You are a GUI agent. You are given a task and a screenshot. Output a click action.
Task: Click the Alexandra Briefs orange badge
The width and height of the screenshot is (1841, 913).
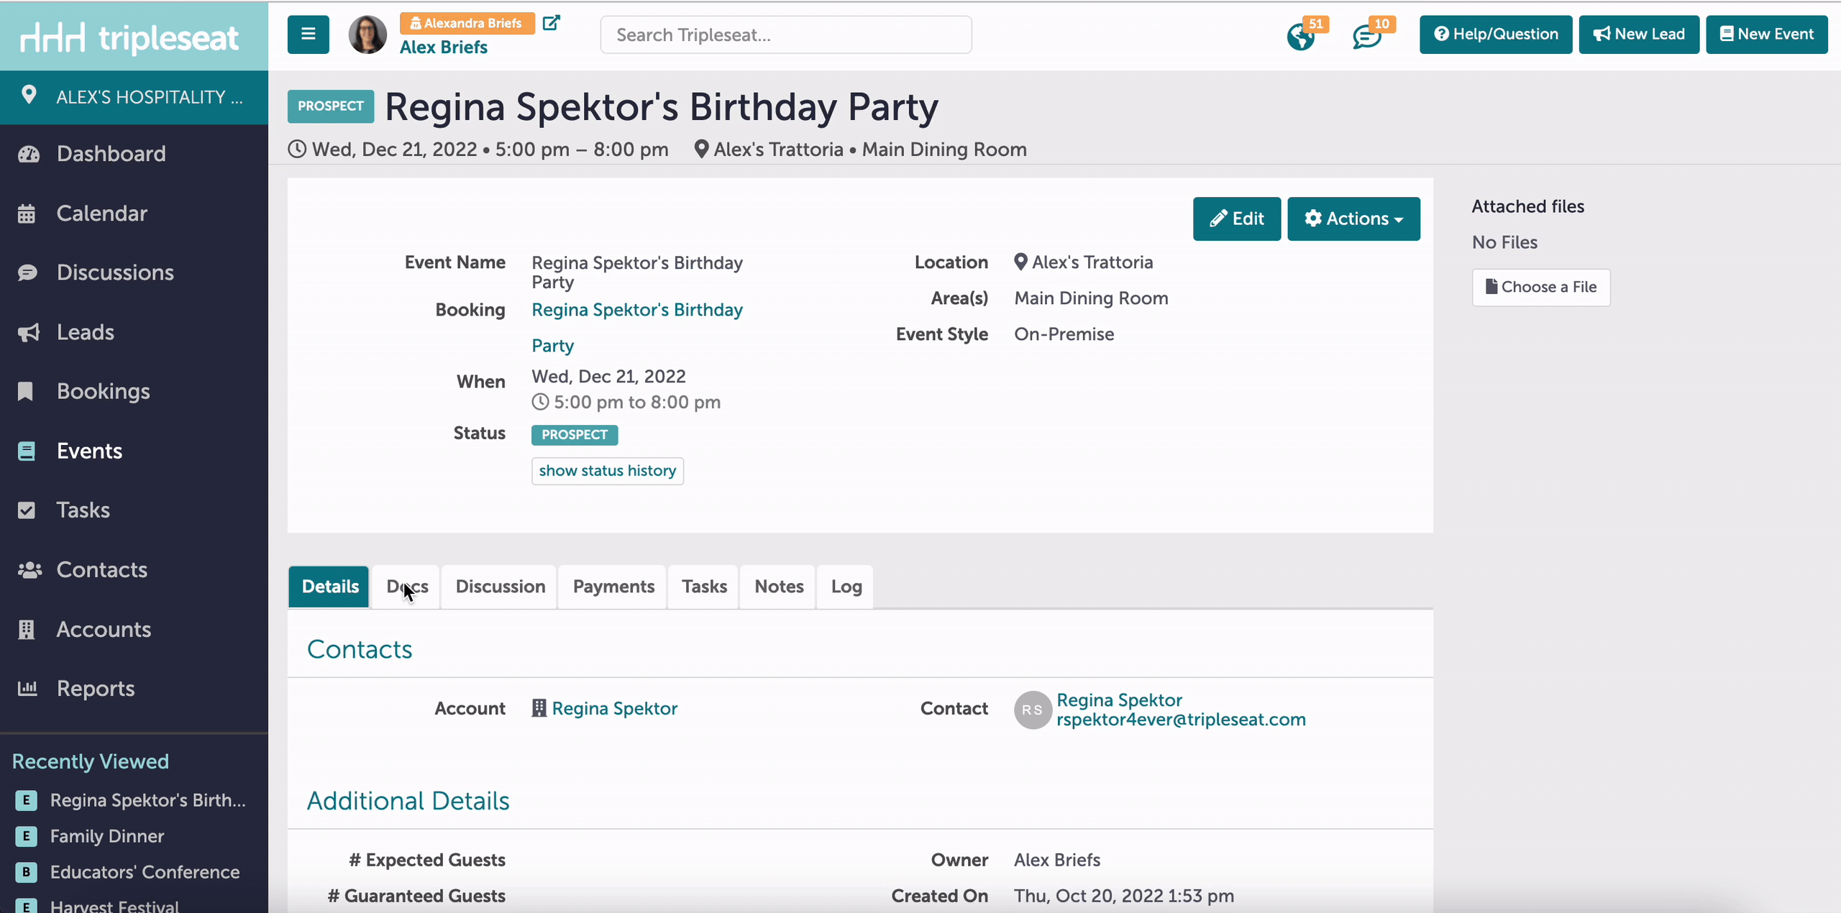click(467, 23)
